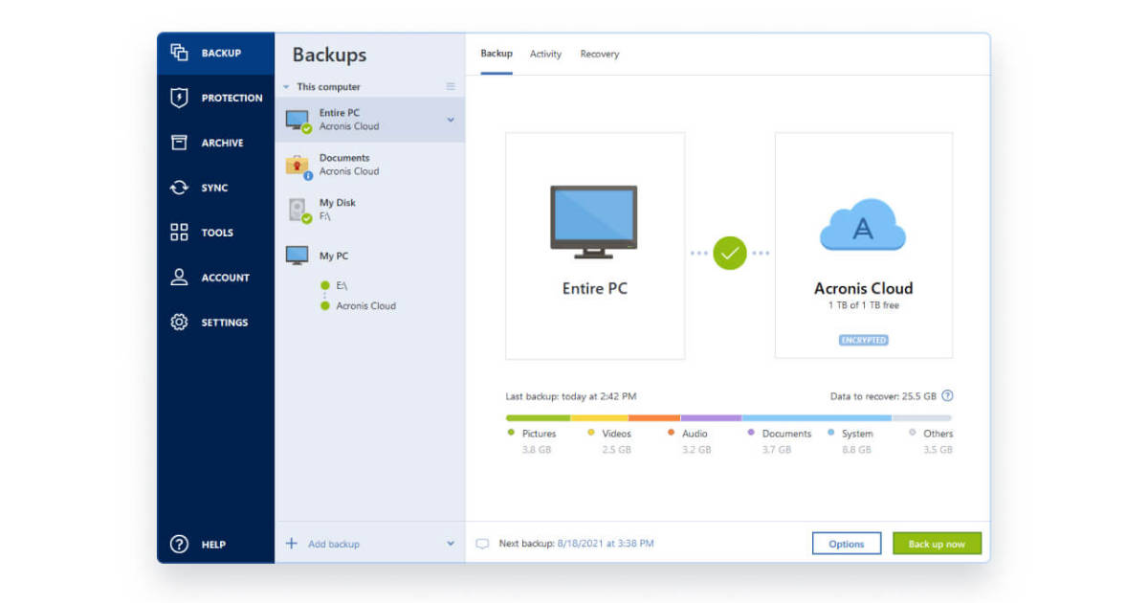
Task: Open the Recovery tab
Action: point(600,54)
